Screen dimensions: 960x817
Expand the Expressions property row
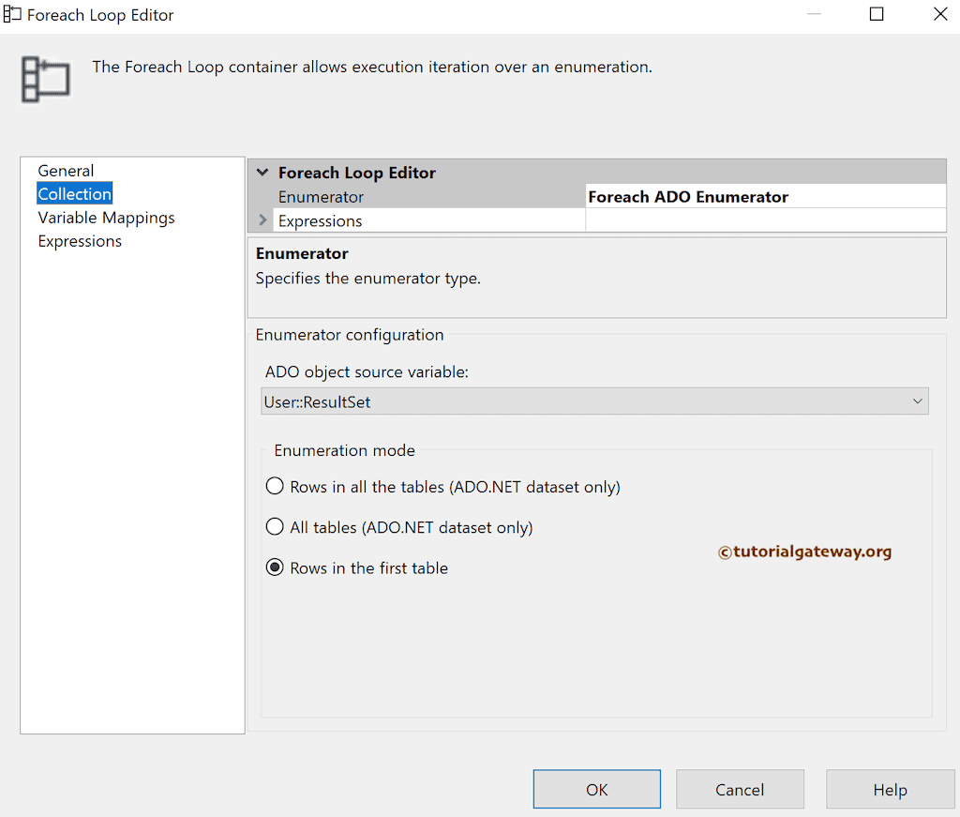tap(263, 220)
